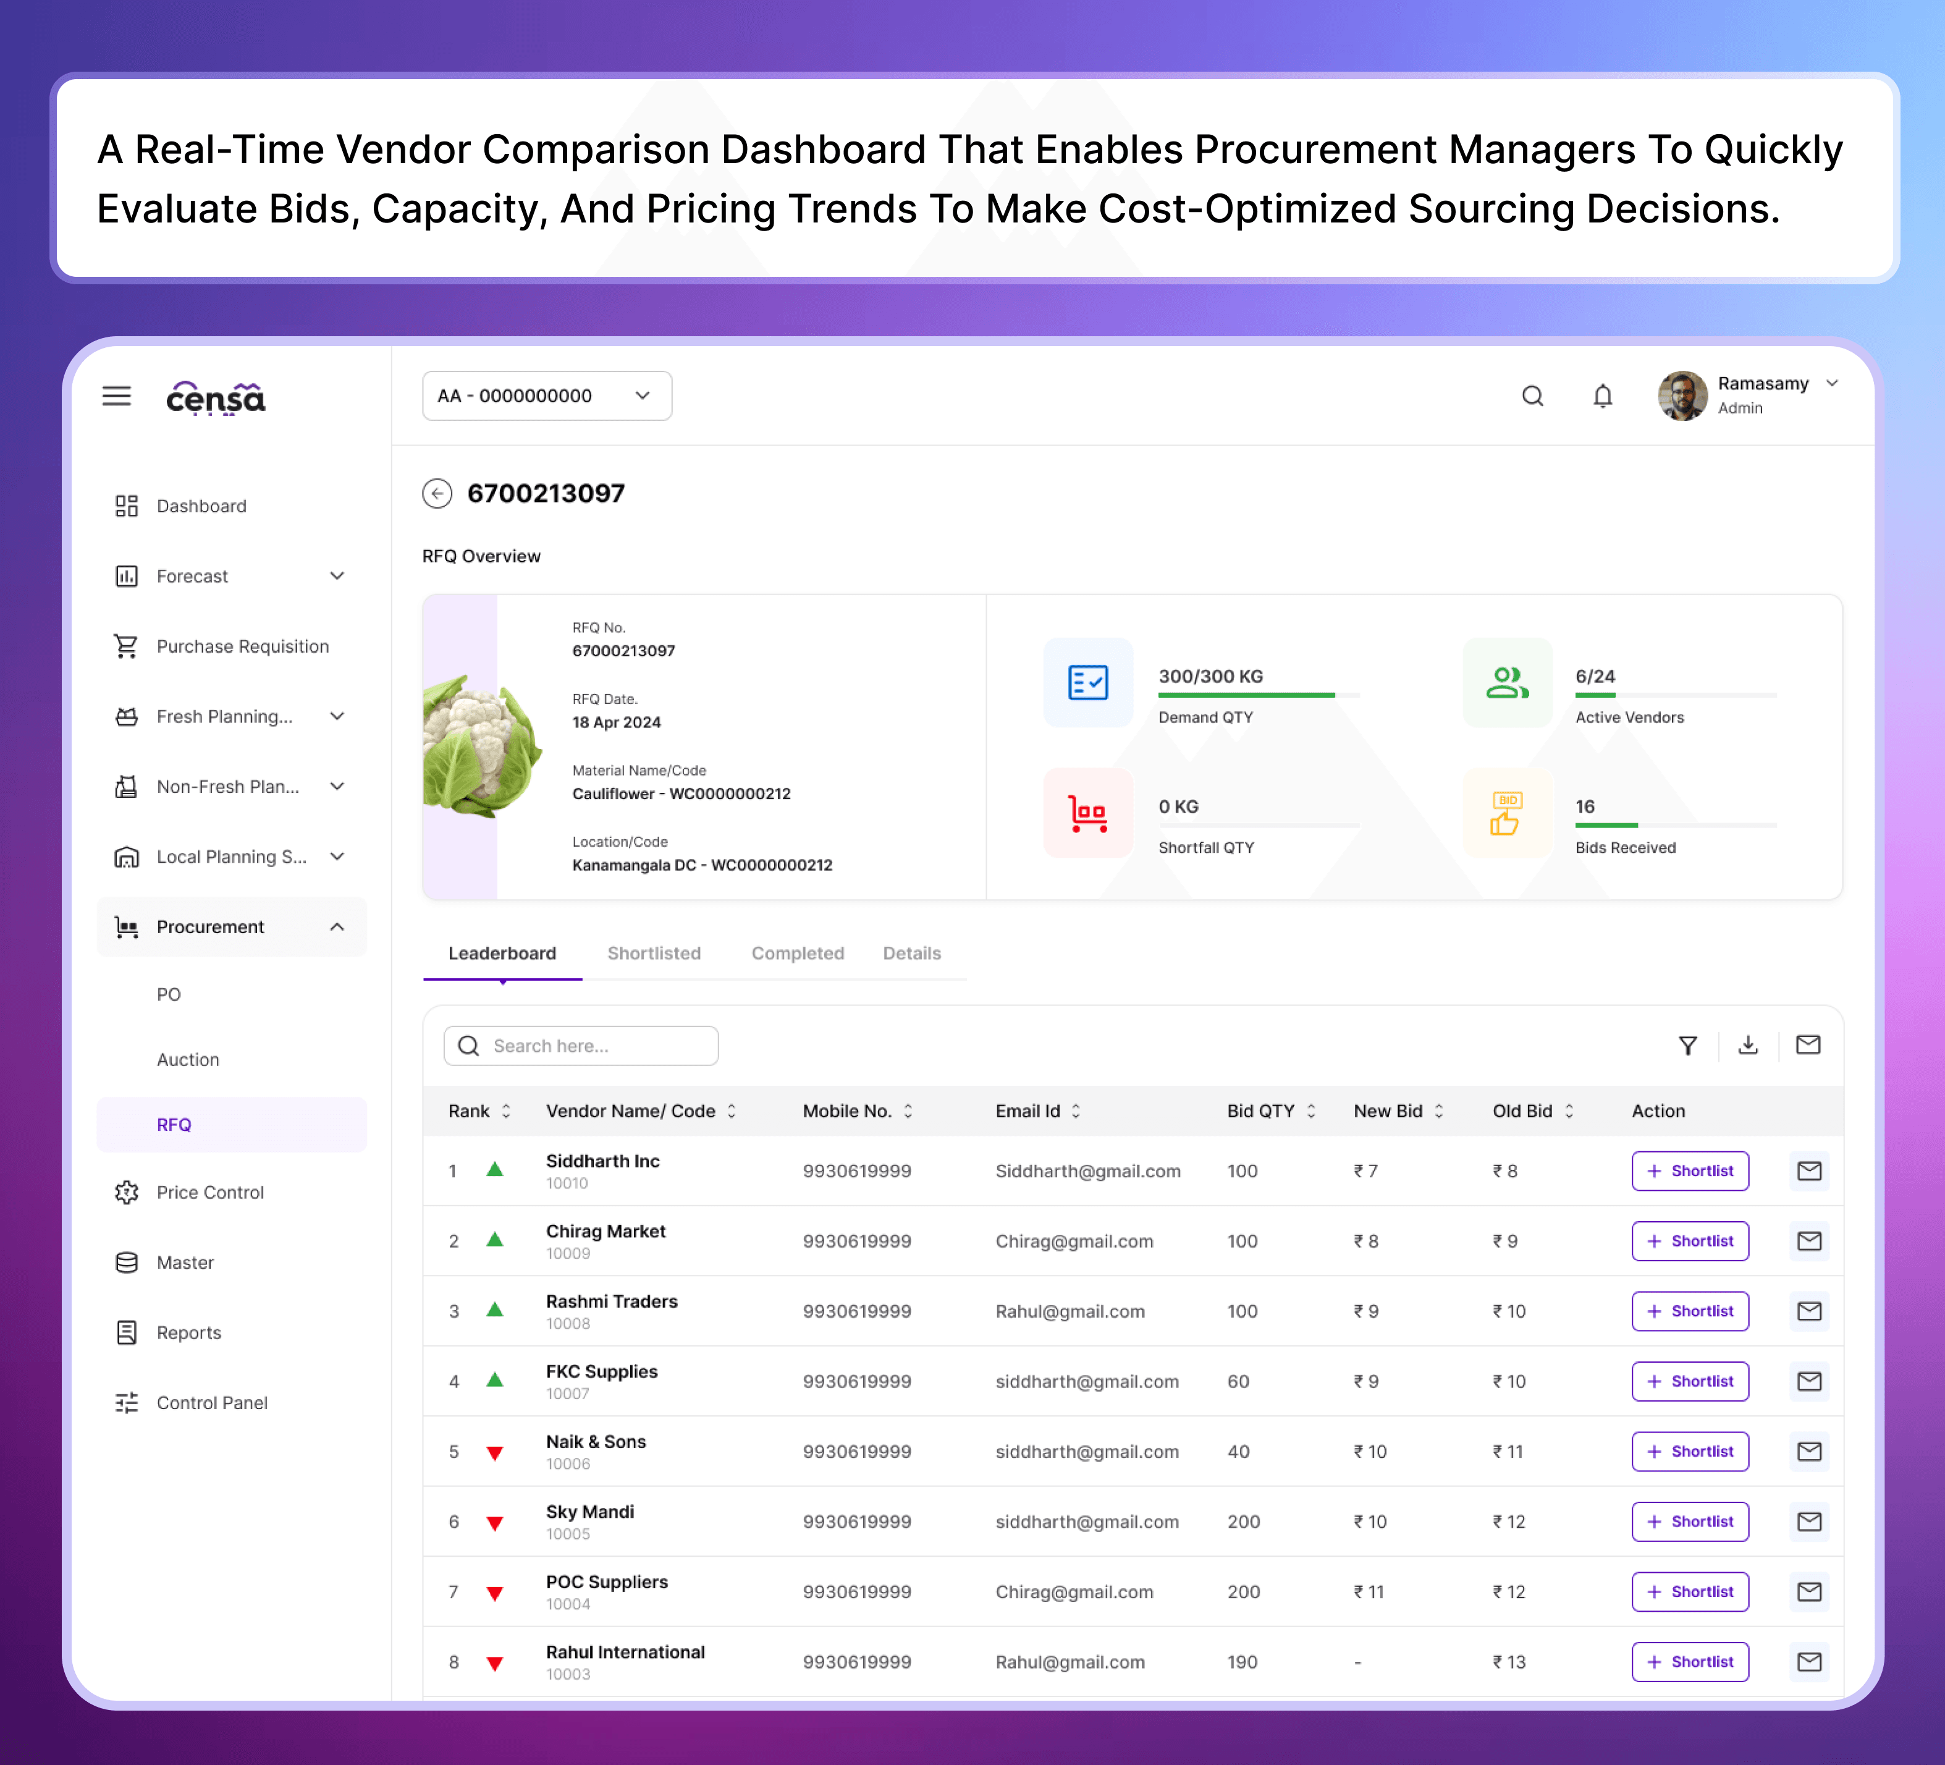Open Price Control in the sidebar

coord(209,1191)
